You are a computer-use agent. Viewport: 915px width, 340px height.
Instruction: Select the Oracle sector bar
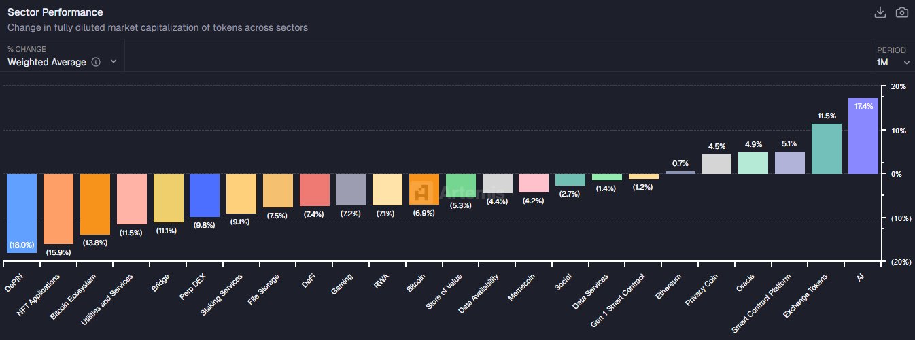tap(753, 163)
